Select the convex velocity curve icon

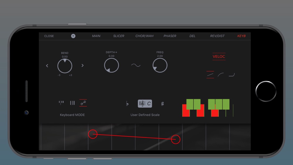tap(221, 75)
